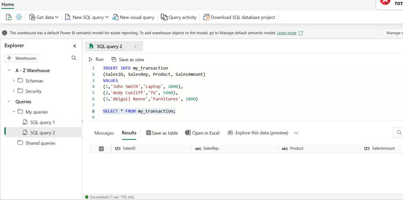Click the grid icon at the results table corner
403x200 pixels.
pyautogui.click(x=101, y=149)
